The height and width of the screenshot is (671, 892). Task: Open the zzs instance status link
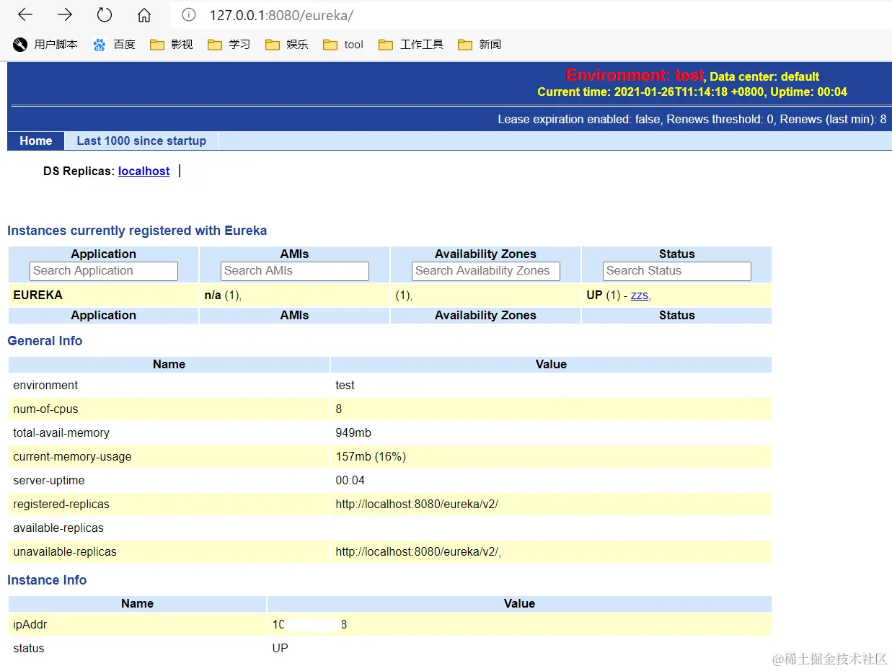(640, 295)
